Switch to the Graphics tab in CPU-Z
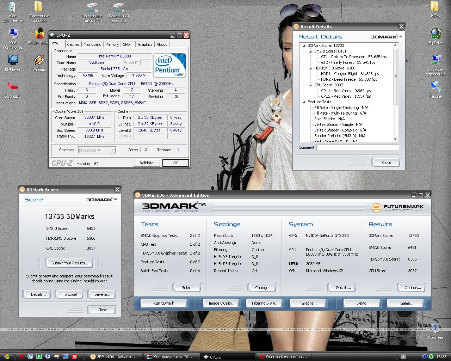The height and width of the screenshot is (361, 451). (145, 44)
